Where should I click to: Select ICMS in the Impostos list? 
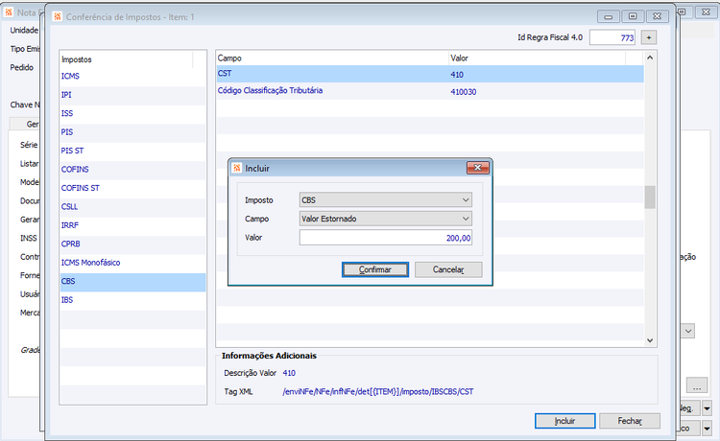pos(132,76)
